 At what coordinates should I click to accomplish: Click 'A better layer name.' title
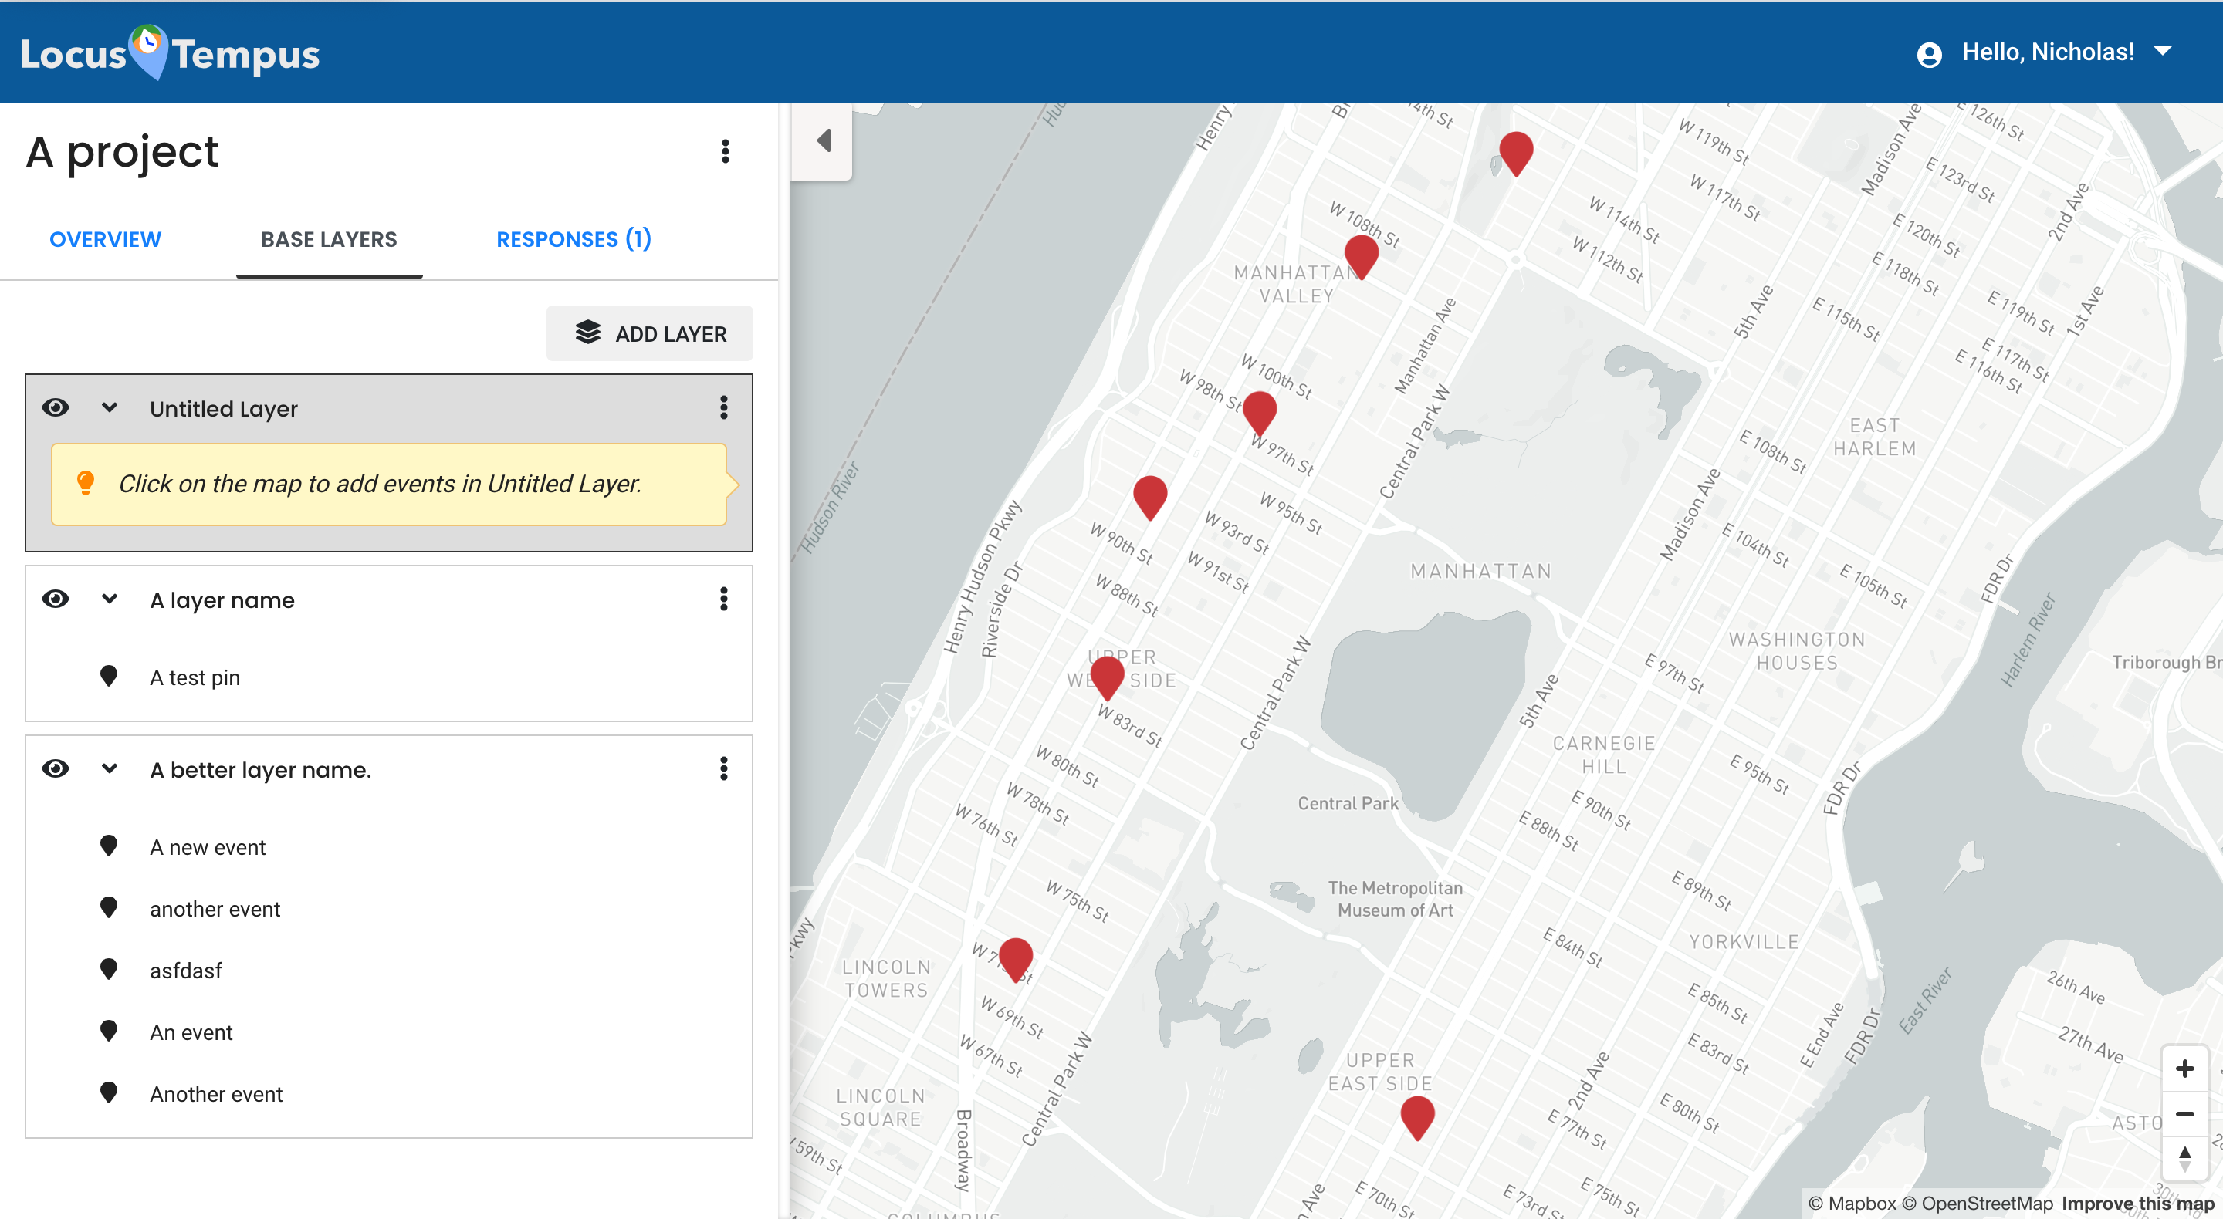click(x=261, y=769)
